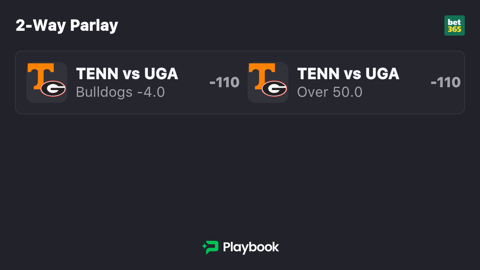Tap the first TENN vs UGA team logo
This screenshot has width=480, height=270.
[47, 82]
